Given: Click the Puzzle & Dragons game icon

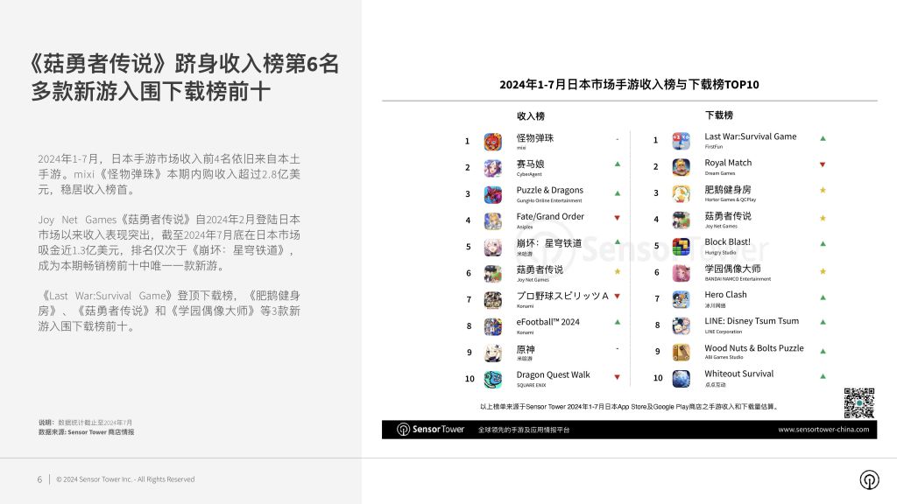Looking at the screenshot, I should (492, 195).
